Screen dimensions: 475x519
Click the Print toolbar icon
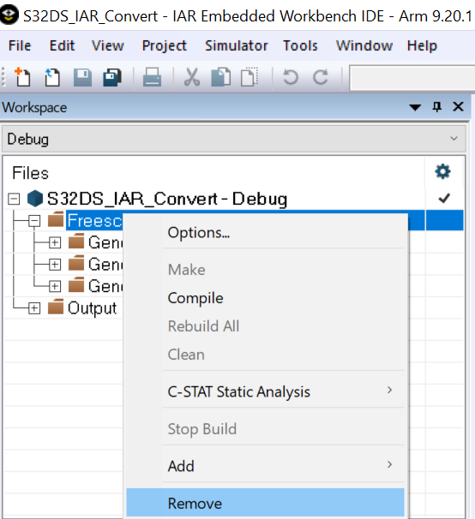(152, 77)
